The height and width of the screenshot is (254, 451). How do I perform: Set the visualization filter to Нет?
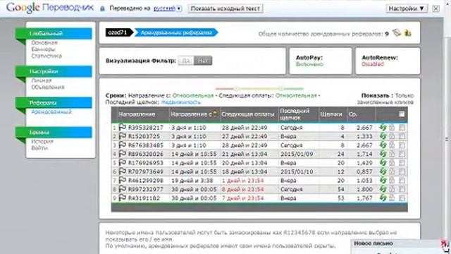(x=203, y=61)
